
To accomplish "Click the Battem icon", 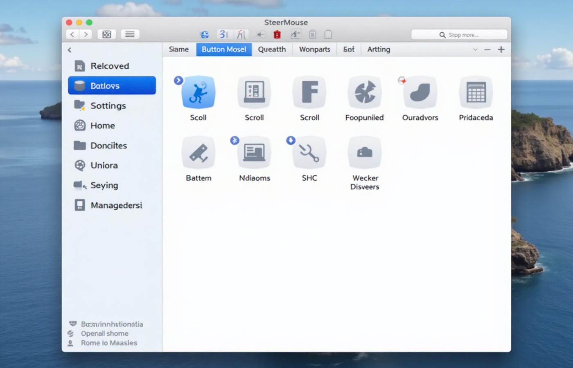I will [199, 153].
